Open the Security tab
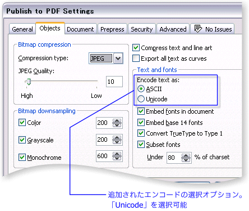The image size is (249, 211). coord(142,29)
